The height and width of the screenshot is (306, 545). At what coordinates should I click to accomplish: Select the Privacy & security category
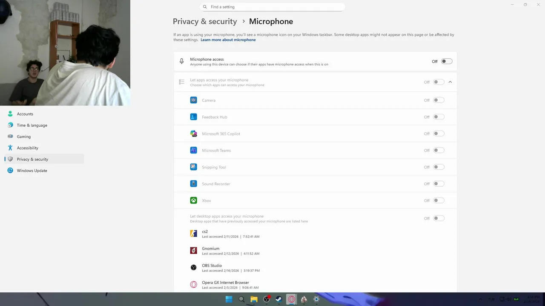pos(44,159)
